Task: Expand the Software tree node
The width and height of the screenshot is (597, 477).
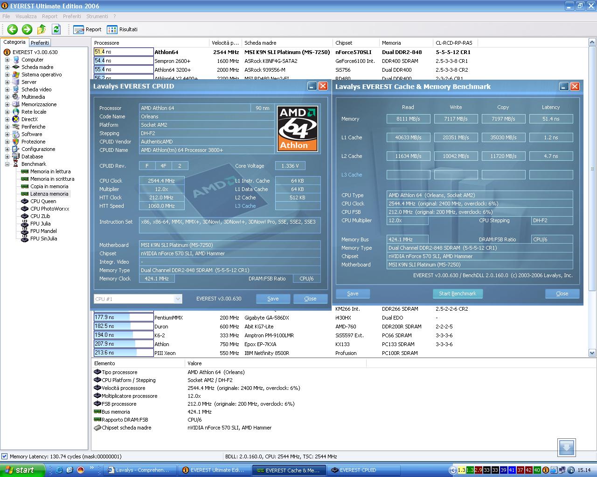Action: (7, 134)
